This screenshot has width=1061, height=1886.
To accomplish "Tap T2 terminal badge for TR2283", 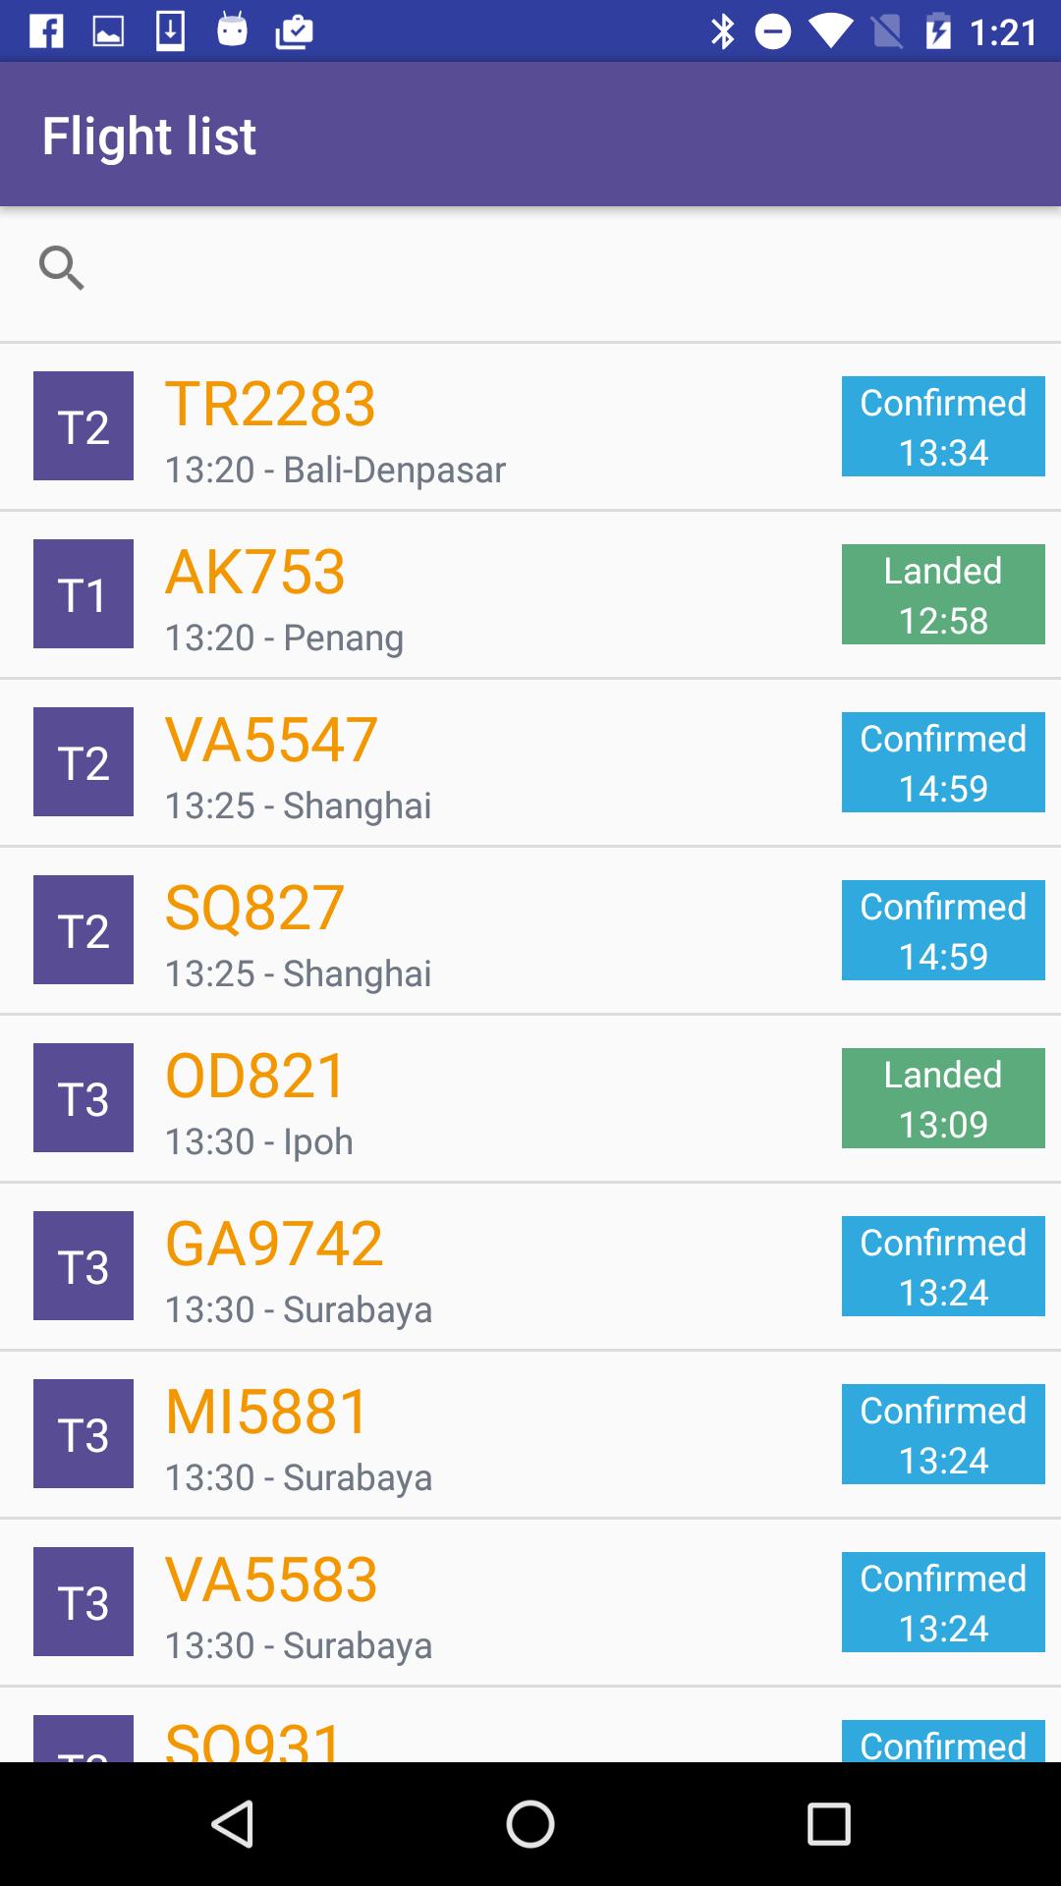I will coord(84,426).
